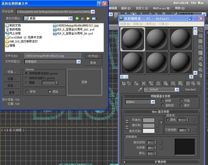Viewport: 208px width, 165px height.
Task: Click the green Back arrow in file dialog
Action: pos(77,18)
